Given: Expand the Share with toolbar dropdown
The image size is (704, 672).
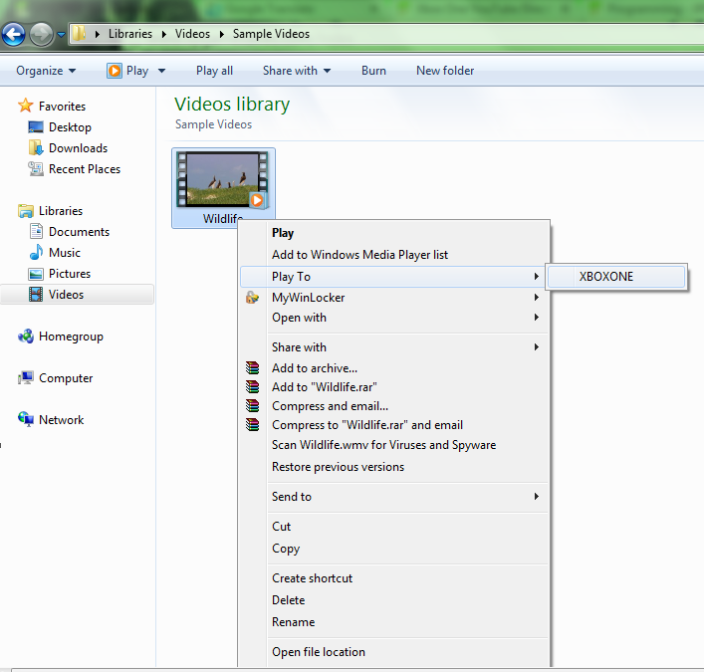Looking at the screenshot, I should coord(296,71).
